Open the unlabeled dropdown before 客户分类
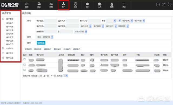173x105 pixels. (x=119, y=20)
